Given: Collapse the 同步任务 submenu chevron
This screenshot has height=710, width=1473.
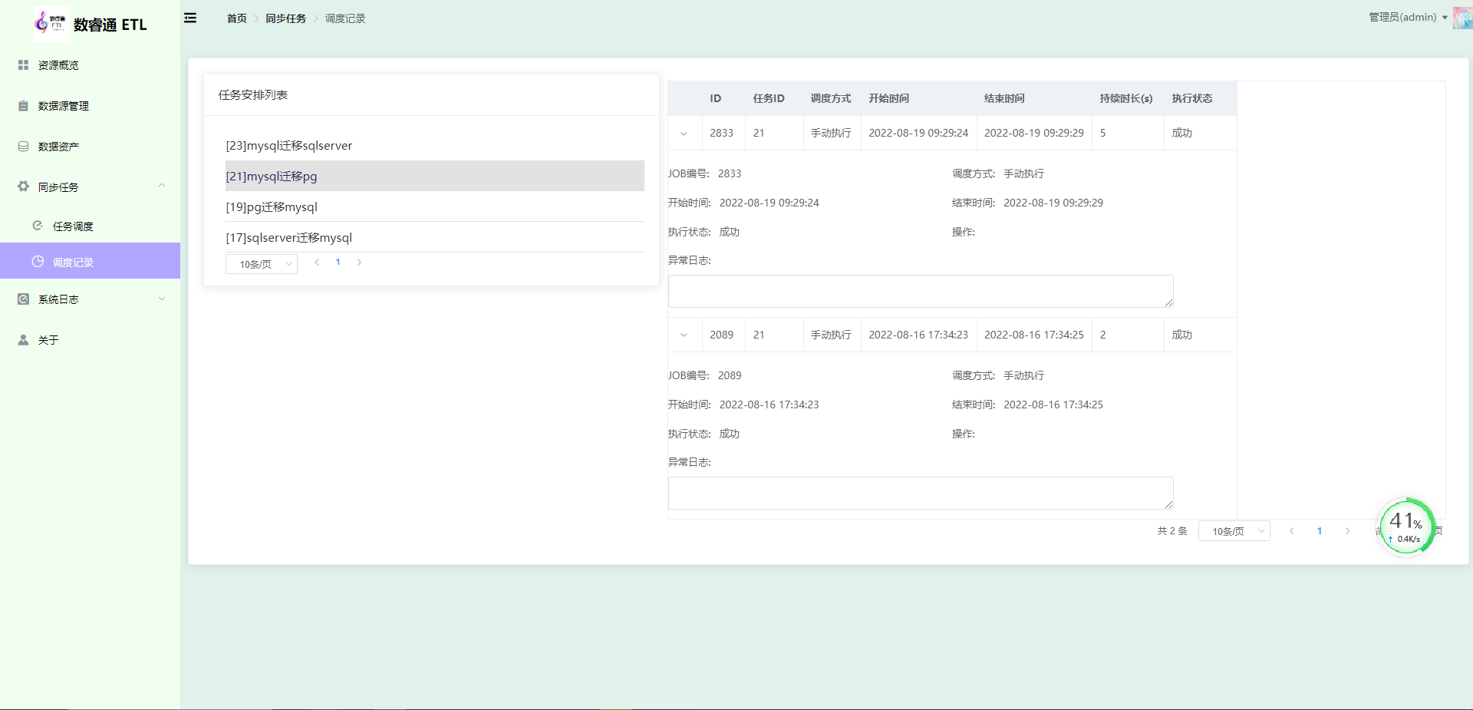Looking at the screenshot, I should coord(162,186).
